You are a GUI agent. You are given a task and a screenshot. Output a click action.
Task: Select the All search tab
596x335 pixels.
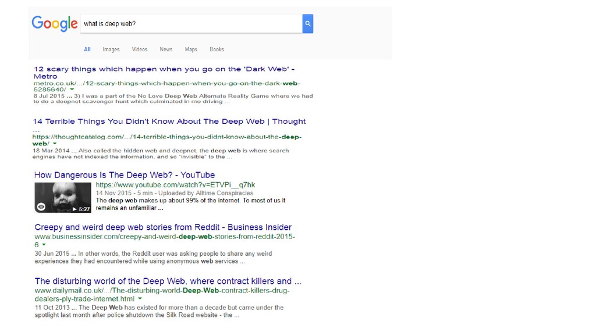click(87, 49)
